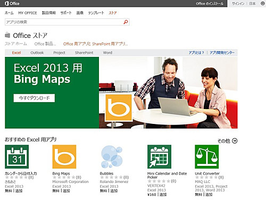Click 追加 under Bubbles

coord(114,191)
